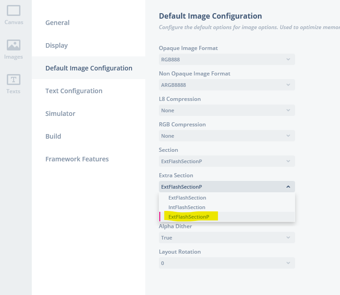
Task: Choose IntFlashSection from the list
Action: tap(187, 207)
